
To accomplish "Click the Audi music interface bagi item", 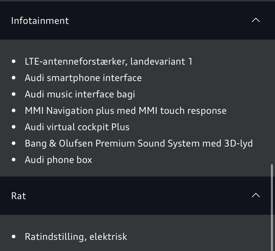I will pyautogui.click(x=80, y=94).
